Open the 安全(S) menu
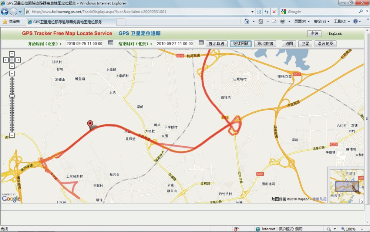 [322, 21]
